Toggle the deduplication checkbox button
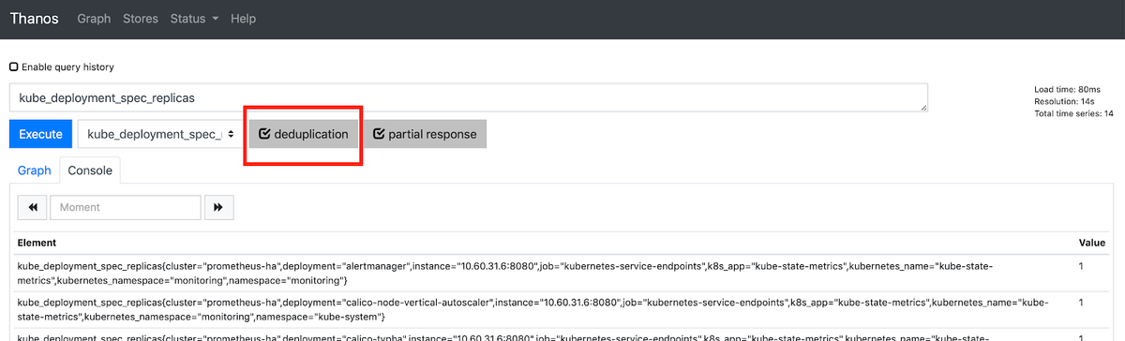 click(304, 134)
